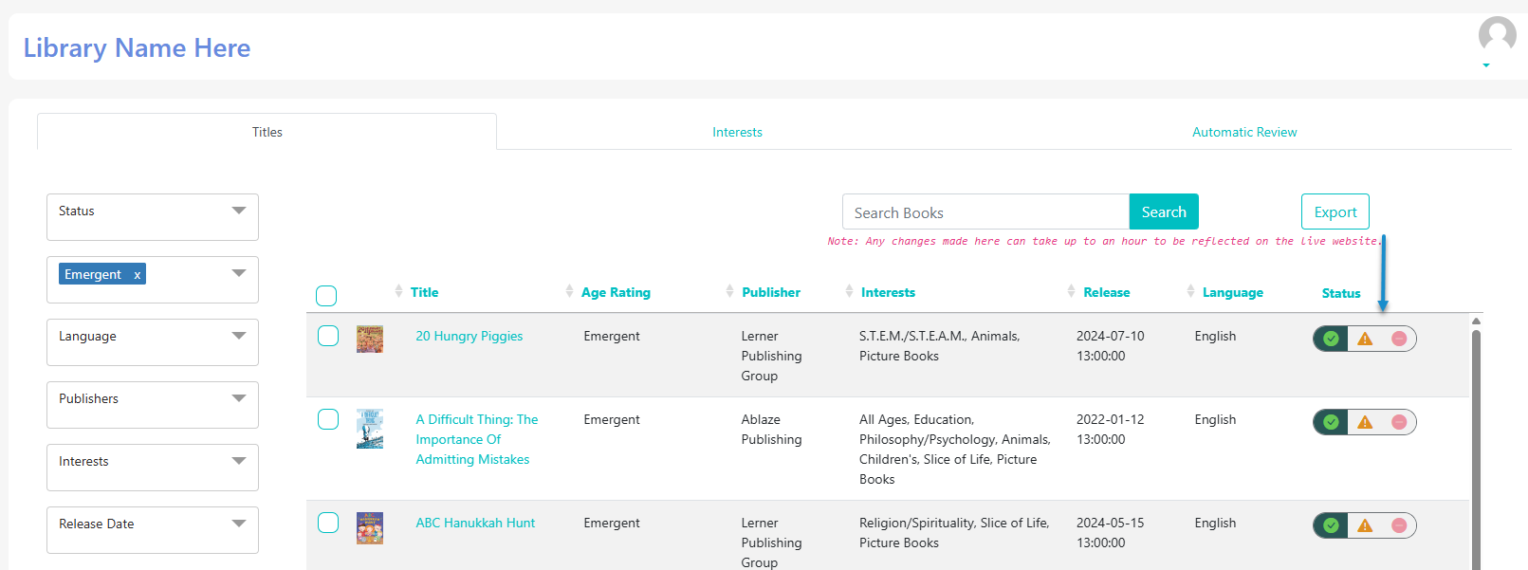This screenshot has width=1528, height=570.
Task: Sort by Age Rating column arrows
Action: 569,291
